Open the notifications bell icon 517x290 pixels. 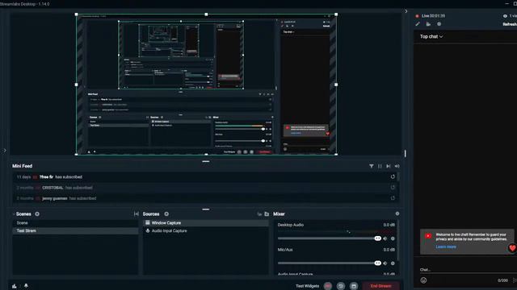coord(26,286)
